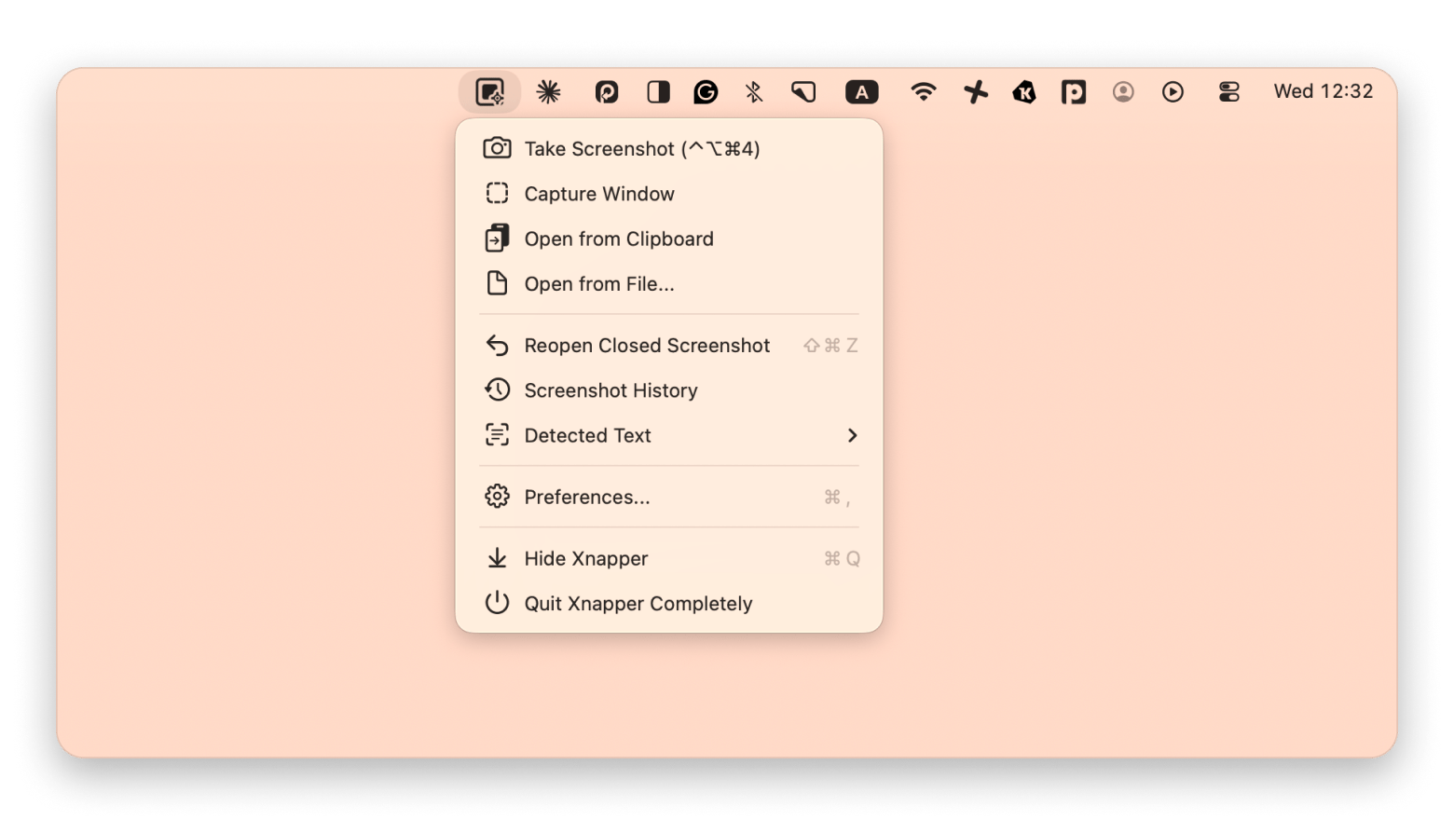The width and height of the screenshot is (1454, 833).
Task: Select Quit Xnapper Completely
Action: point(669,603)
